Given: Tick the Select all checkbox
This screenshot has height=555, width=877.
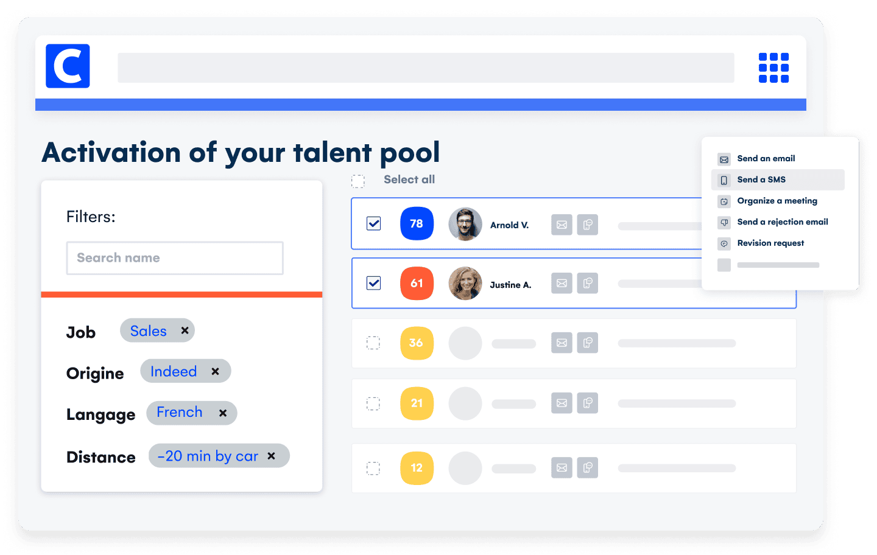Looking at the screenshot, I should [x=358, y=181].
